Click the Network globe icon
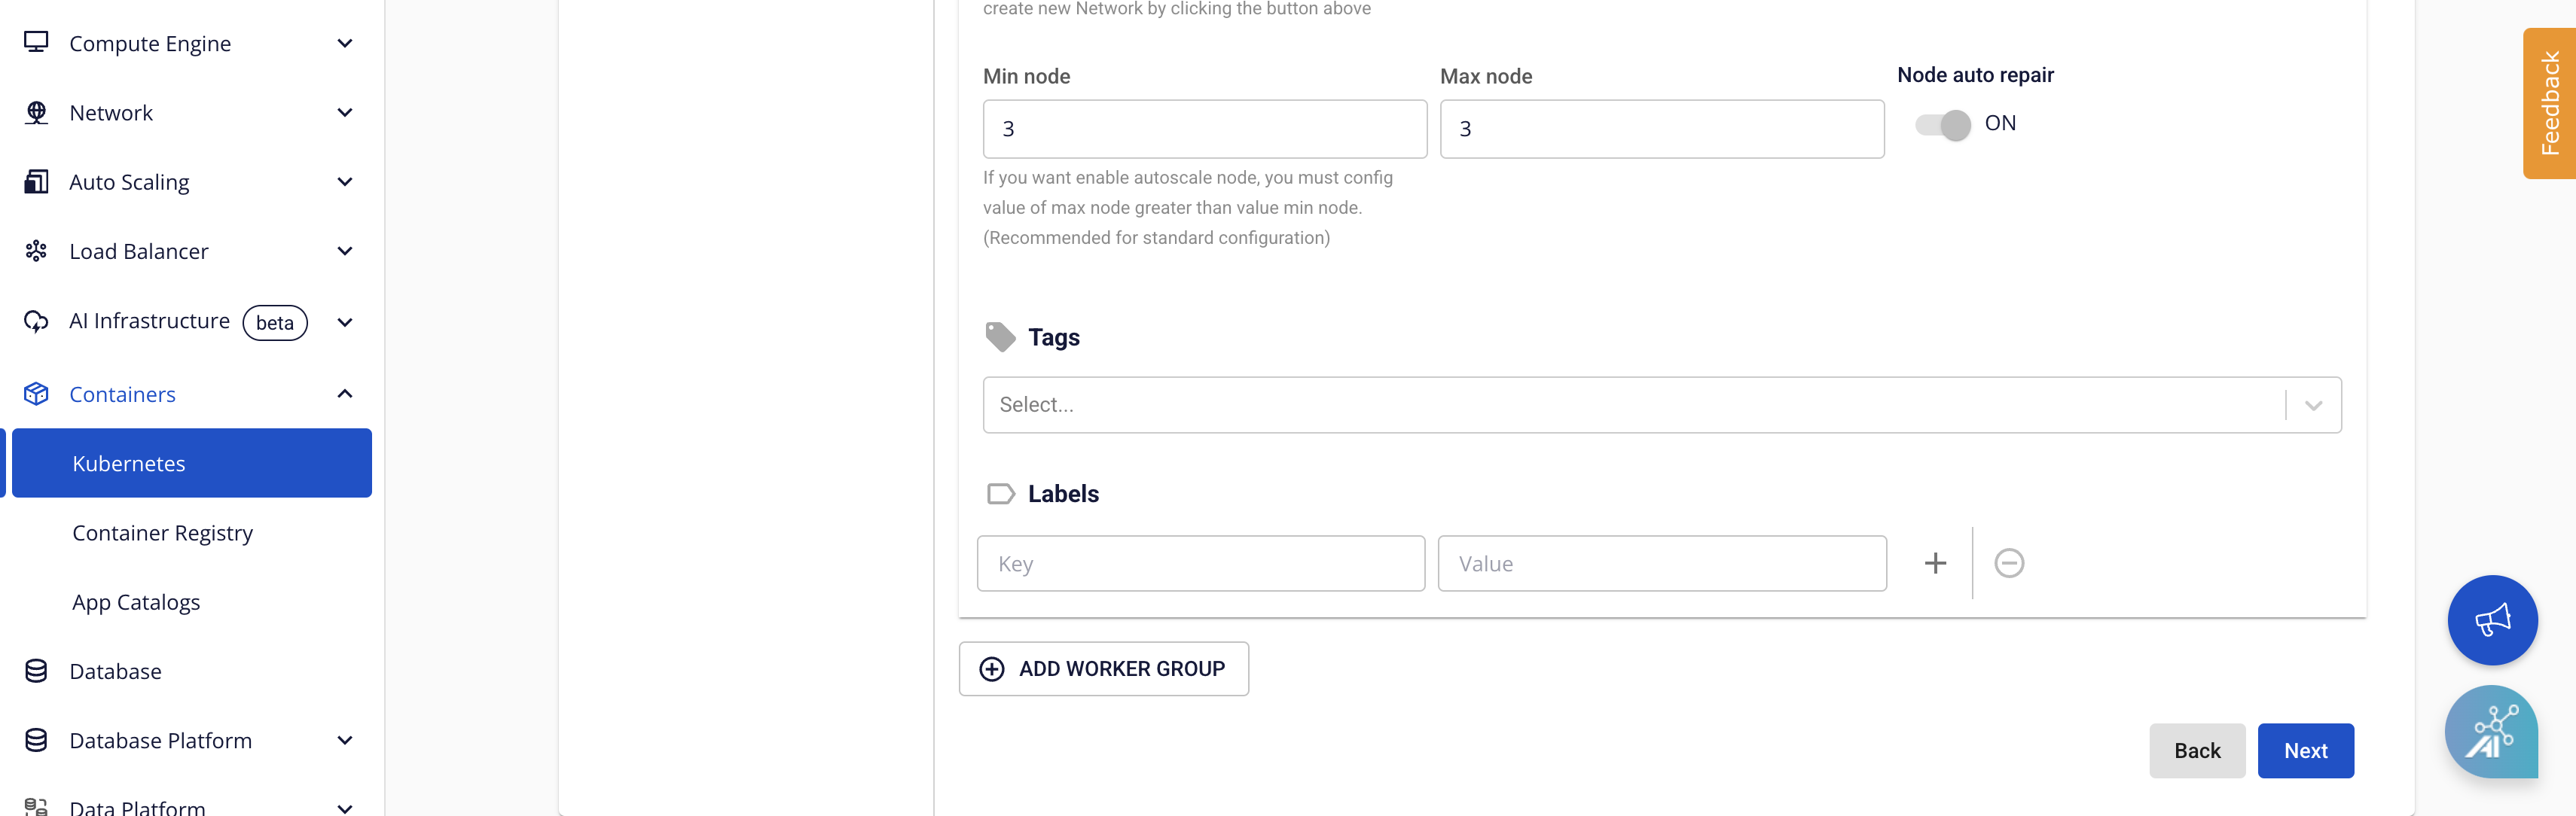Image resolution: width=2576 pixels, height=816 pixels. point(36,112)
